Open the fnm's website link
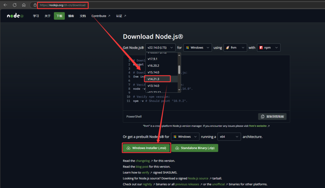The image size is (325, 188). [259, 126]
